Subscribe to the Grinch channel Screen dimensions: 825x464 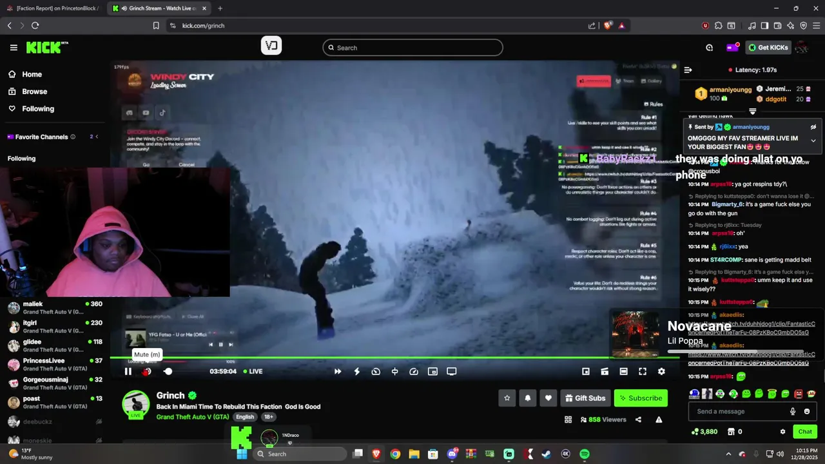(x=641, y=398)
